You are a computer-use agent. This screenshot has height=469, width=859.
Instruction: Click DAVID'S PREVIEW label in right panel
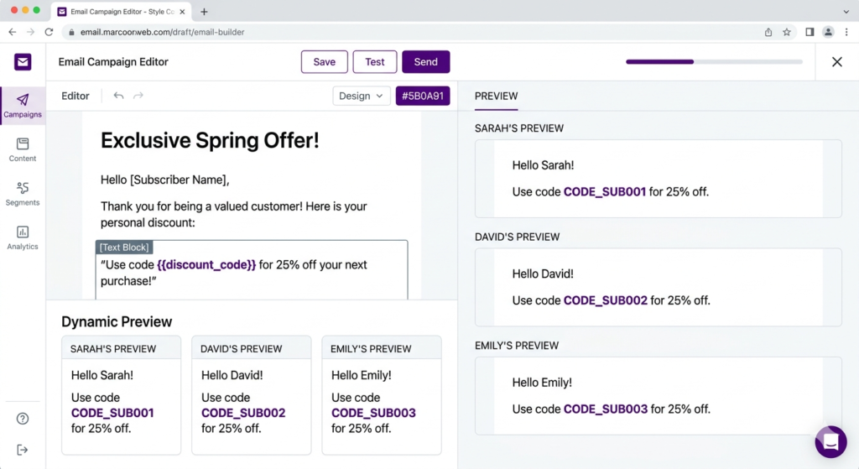pyautogui.click(x=517, y=237)
